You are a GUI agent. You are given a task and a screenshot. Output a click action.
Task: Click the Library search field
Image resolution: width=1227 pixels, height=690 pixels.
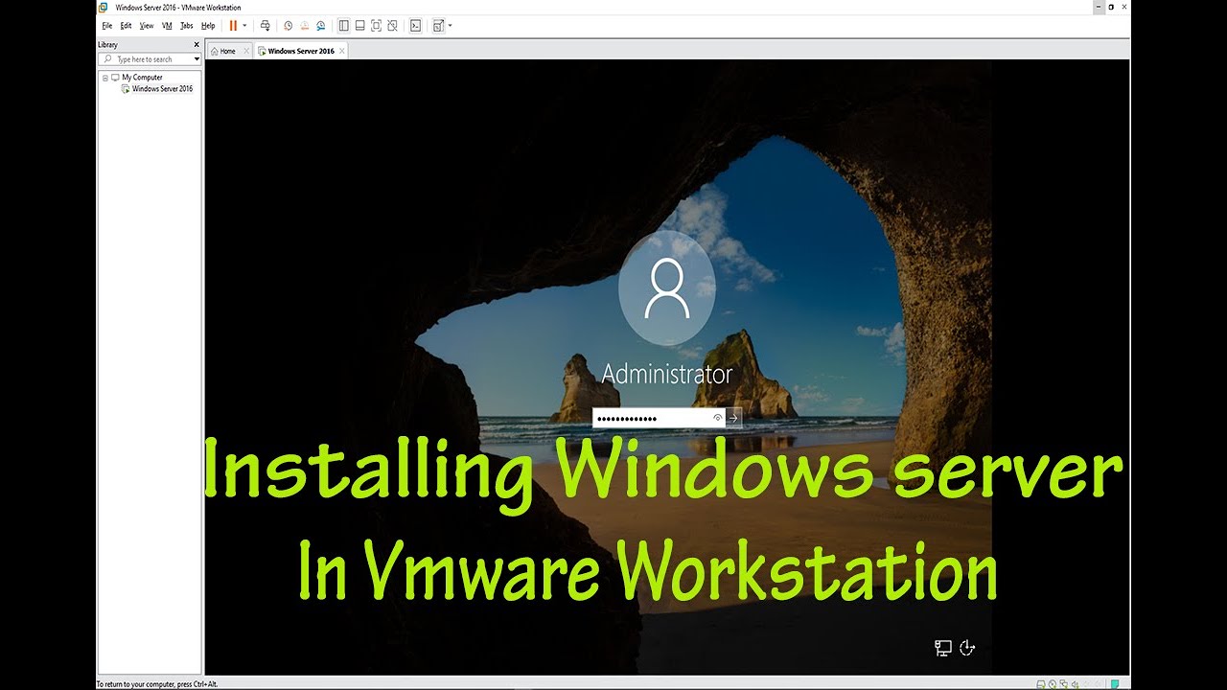pos(150,59)
